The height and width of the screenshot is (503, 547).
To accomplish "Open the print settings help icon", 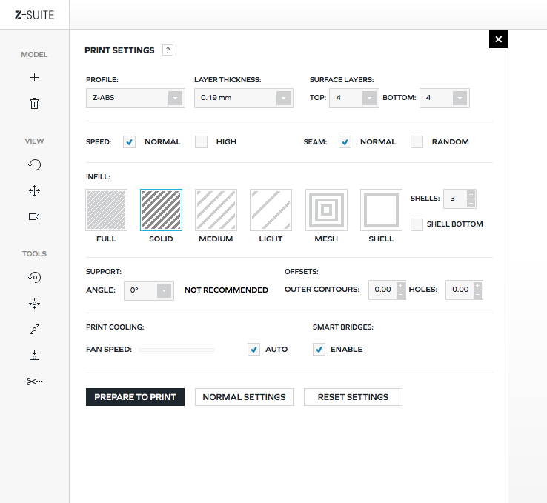I will [168, 50].
